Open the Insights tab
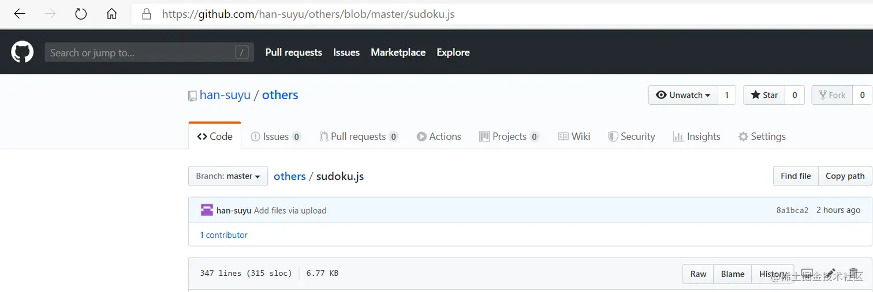873x292 pixels. pyautogui.click(x=696, y=136)
